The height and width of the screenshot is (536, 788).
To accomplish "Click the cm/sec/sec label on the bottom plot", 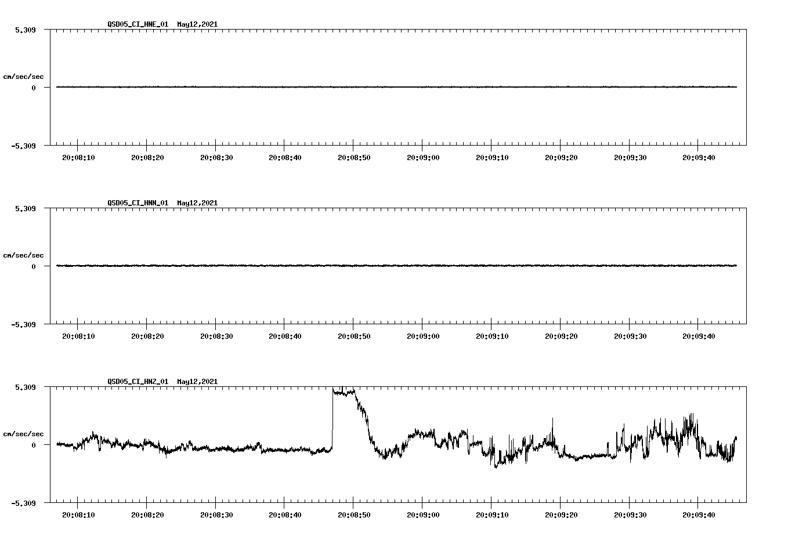I will tap(23, 433).
